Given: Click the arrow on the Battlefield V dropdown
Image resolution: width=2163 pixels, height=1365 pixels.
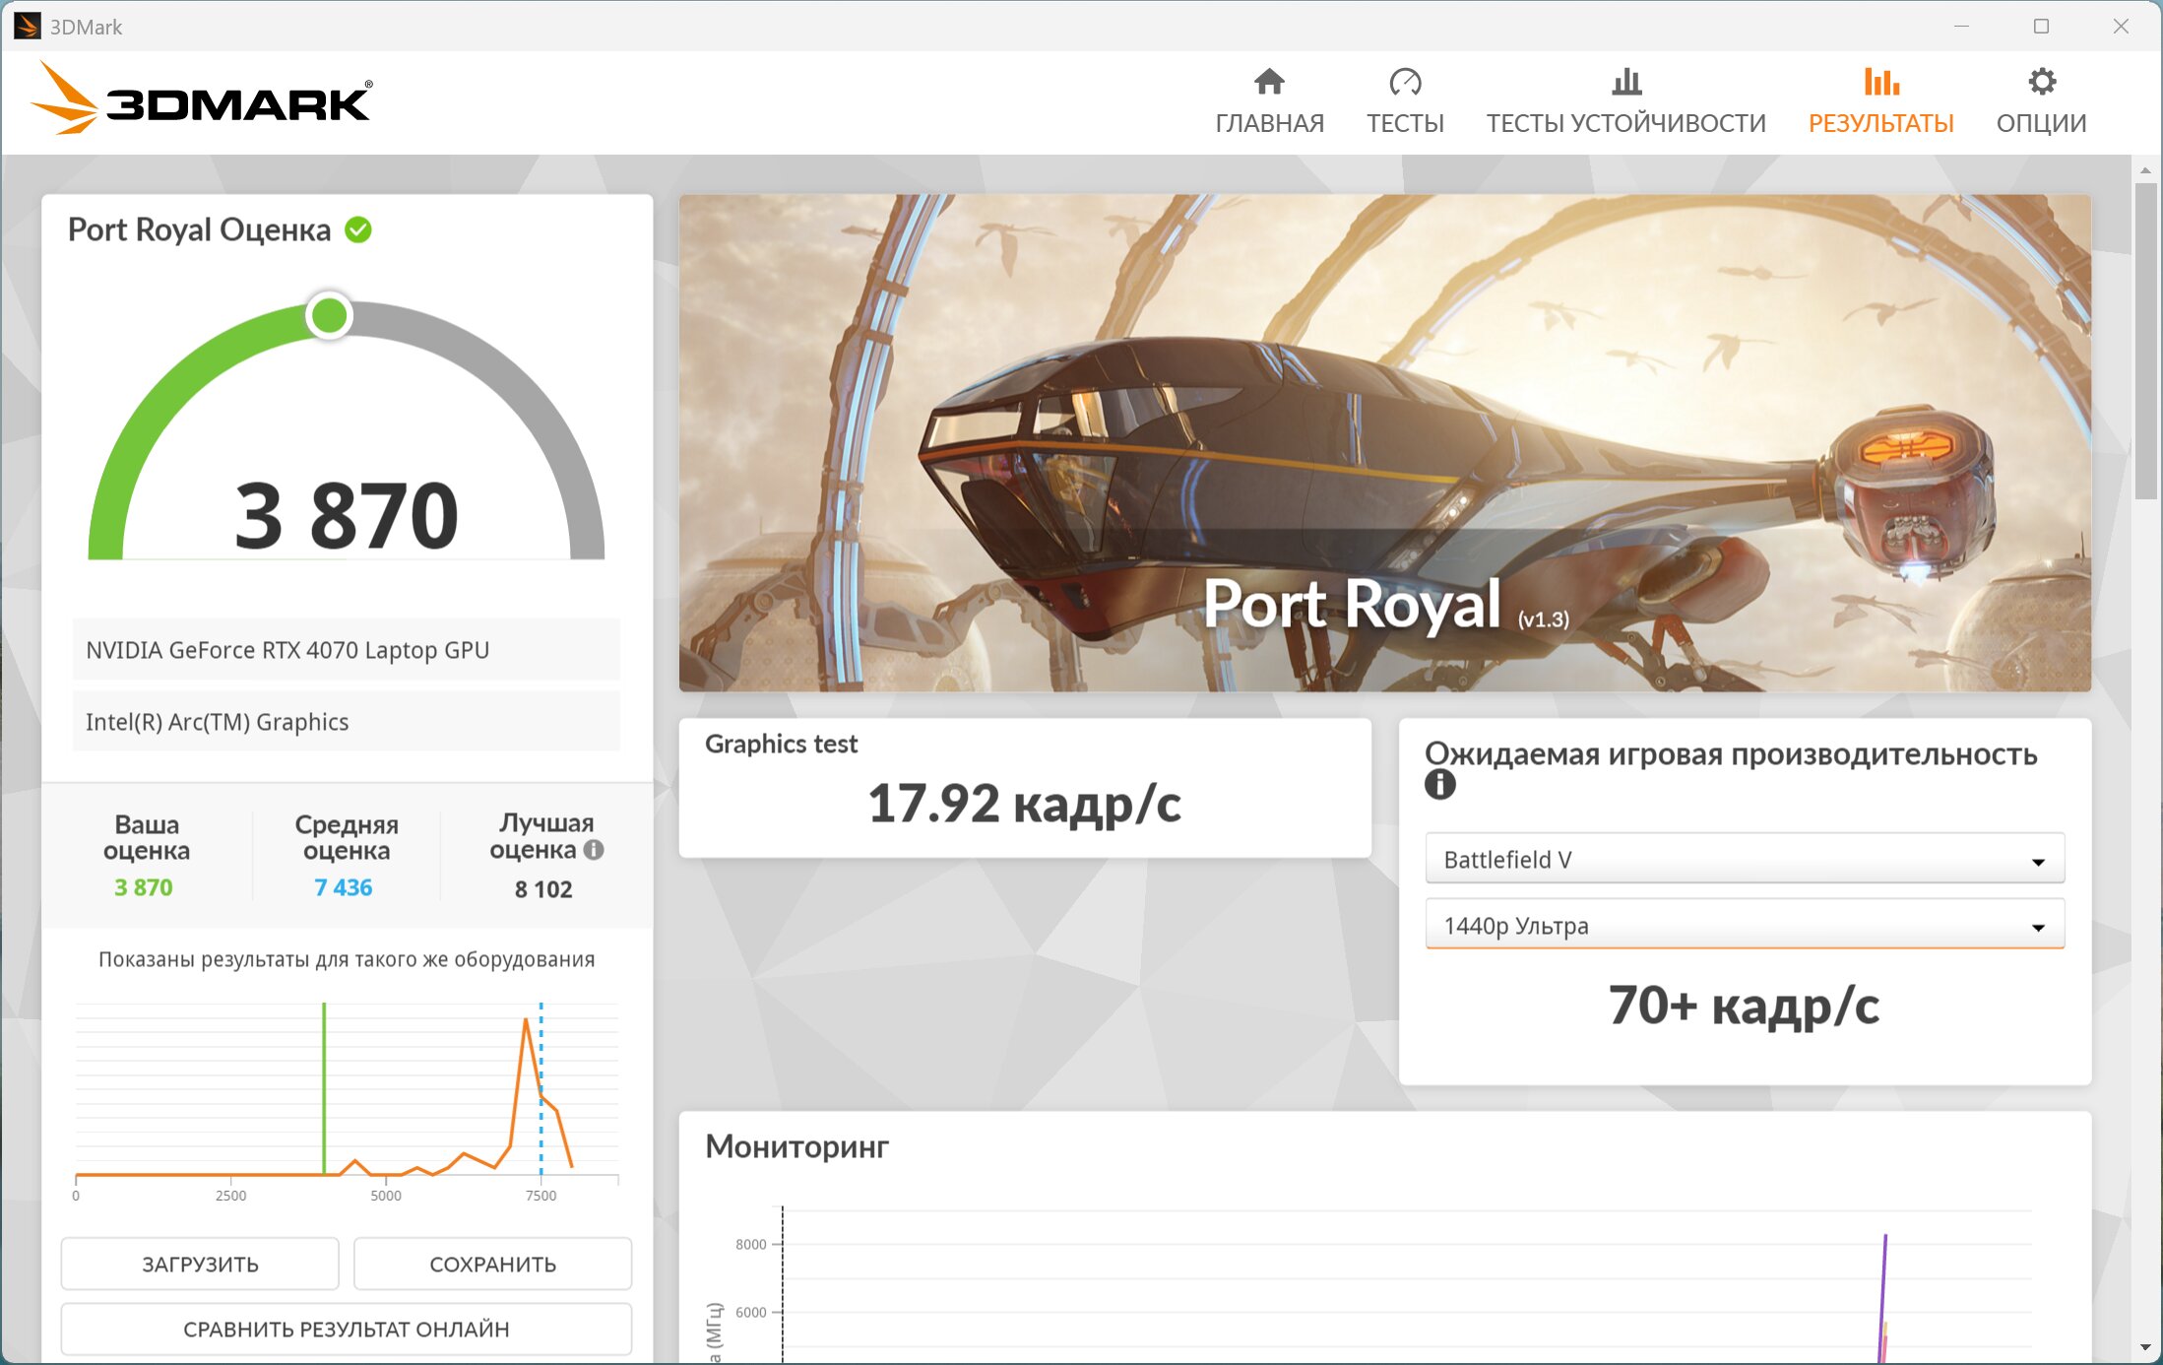Looking at the screenshot, I should pos(2038,863).
